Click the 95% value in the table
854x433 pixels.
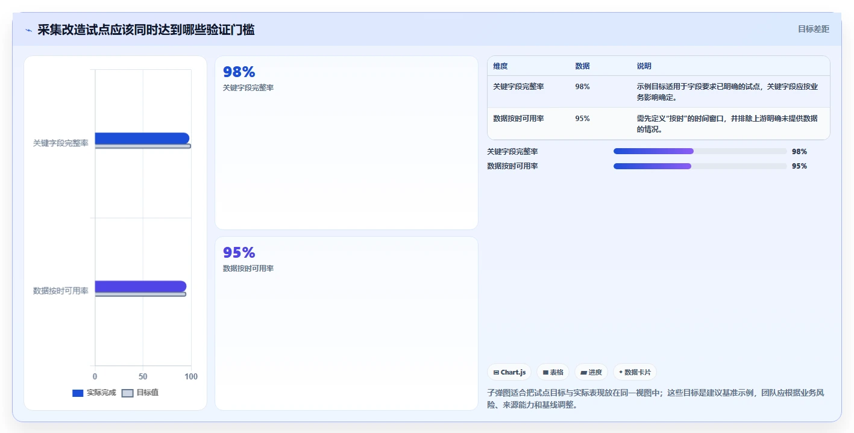[582, 119]
